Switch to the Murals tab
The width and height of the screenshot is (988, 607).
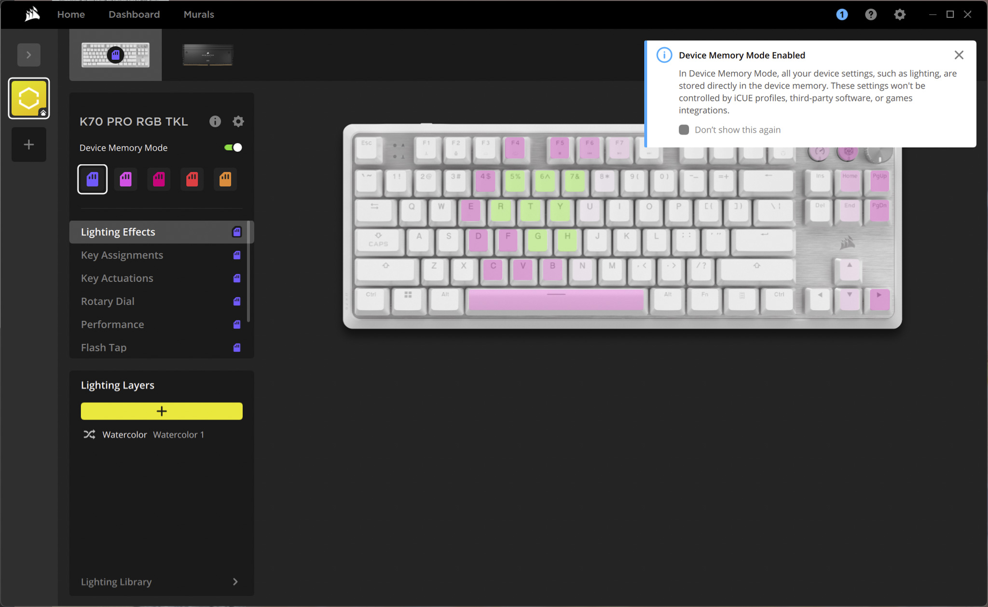199,14
